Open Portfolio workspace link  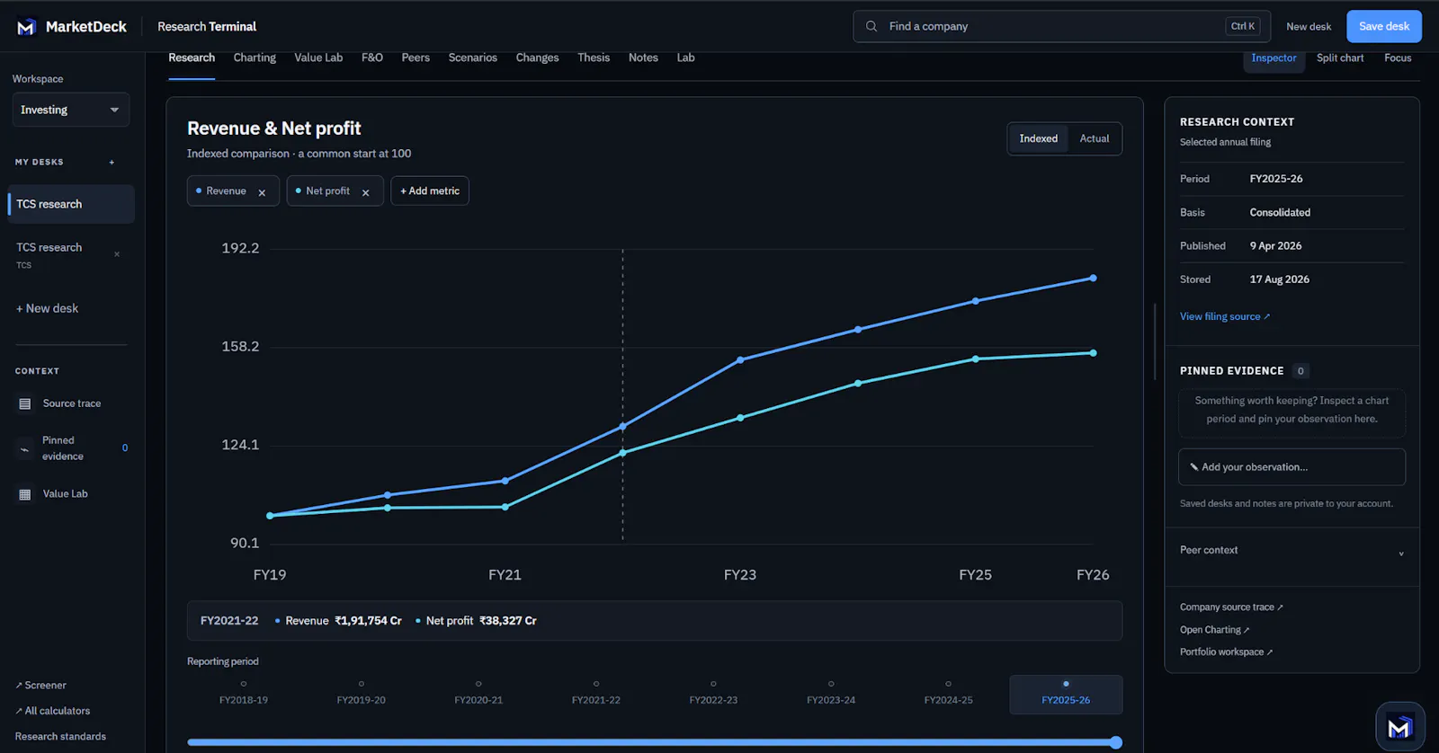(1226, 652)
